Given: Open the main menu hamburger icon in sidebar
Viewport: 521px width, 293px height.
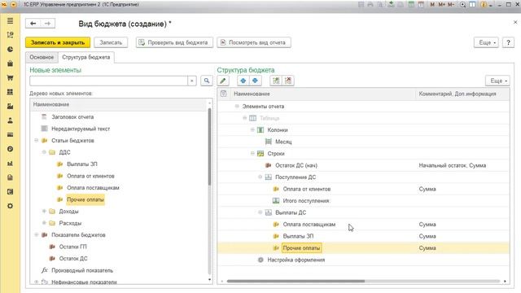Looking at the screenshot, I should pyautogui.click(x=11, y=21).
